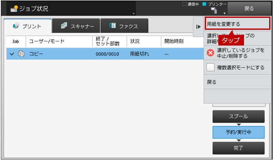The width and height of the screenshot is (273, 160).
Task: Tap the 戻る button in top bar
Action: coord(249,9)
